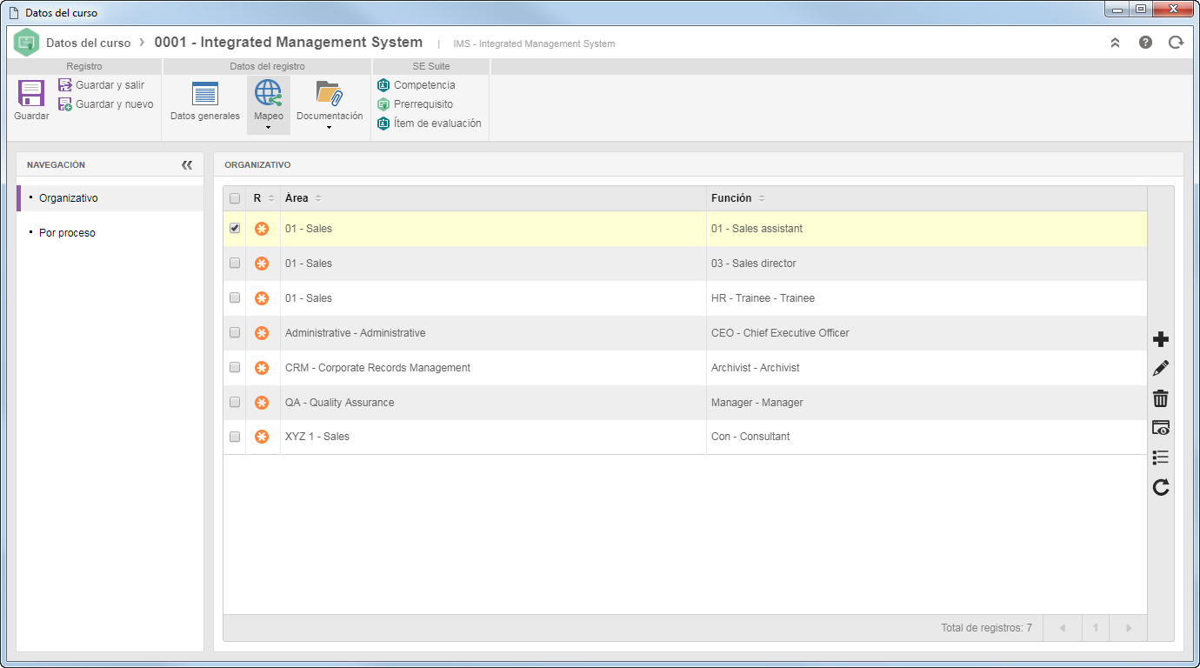Select 'HR - Trainee - Trainee' cell

(x=926, y=298)
